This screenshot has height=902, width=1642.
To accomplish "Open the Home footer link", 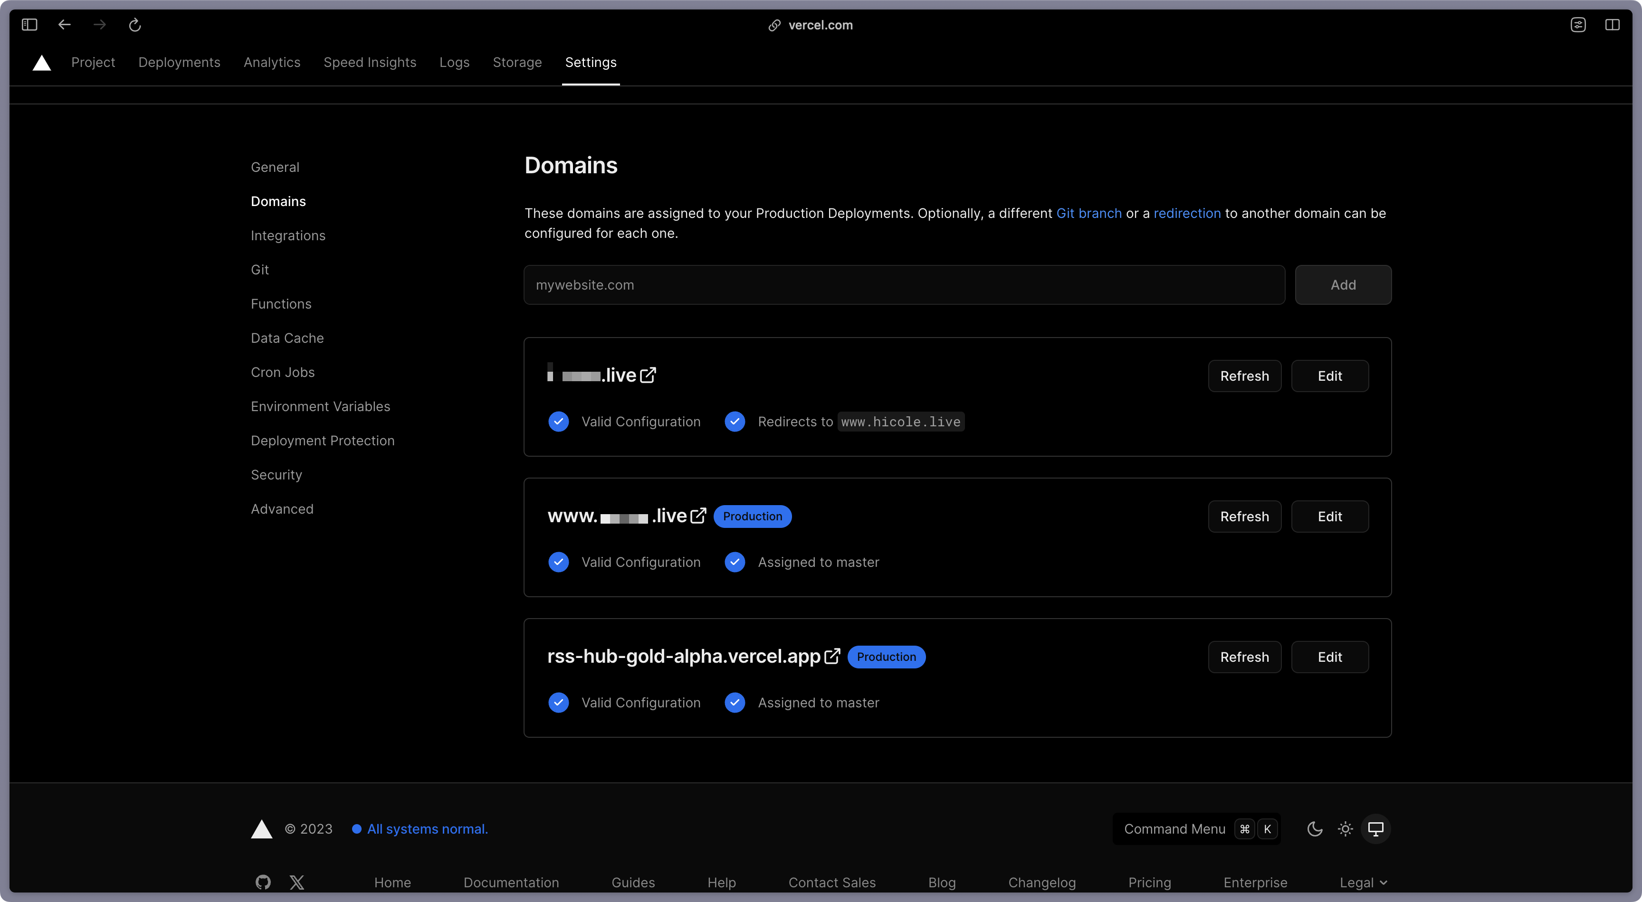I will click(x=392, y=882).
